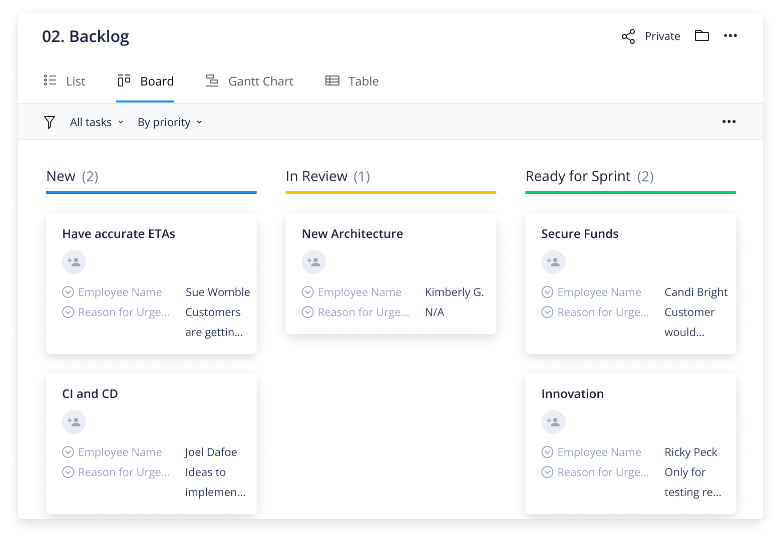
Task: Select the In Review column header
Action: [x=327, y=176]
